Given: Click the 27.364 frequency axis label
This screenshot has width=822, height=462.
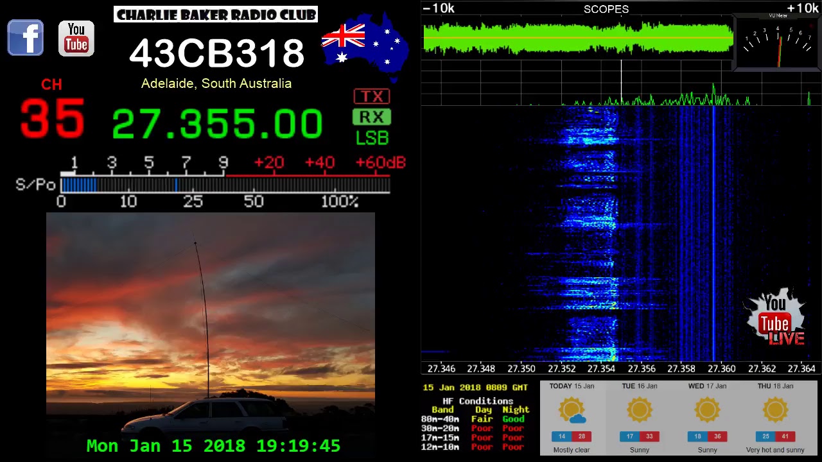Looking at the screenshot, I should (801, 369).
